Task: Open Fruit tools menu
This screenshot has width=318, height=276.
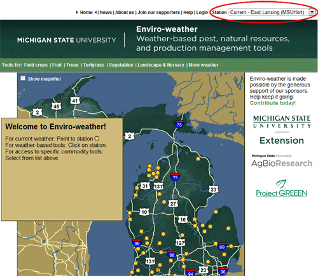Action: tap(57, 65)
